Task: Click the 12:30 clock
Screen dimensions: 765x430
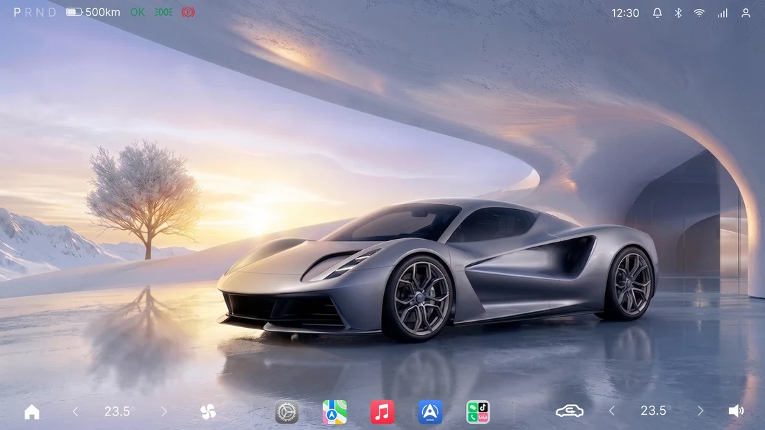Action: 625,13
